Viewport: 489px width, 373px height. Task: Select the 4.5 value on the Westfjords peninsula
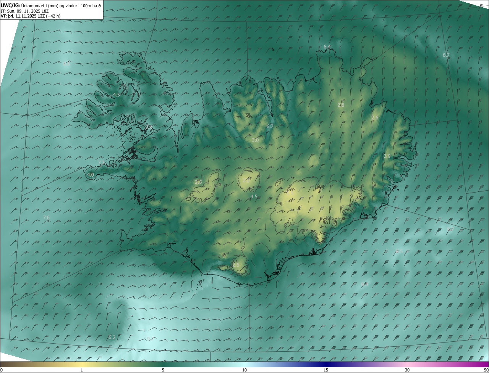click(117, 95)
